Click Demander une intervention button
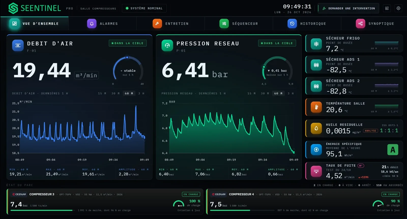Viewport: 407px width, 219px height. tap(348, 8)
